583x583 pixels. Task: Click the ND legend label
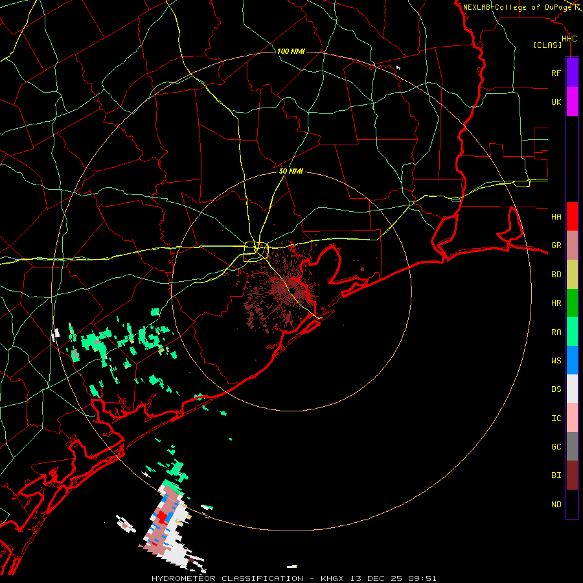point(556,504)
